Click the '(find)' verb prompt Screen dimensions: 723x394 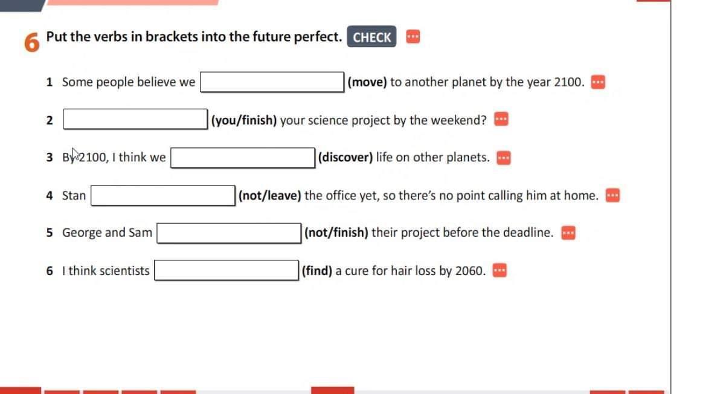[x=317, y=270]
